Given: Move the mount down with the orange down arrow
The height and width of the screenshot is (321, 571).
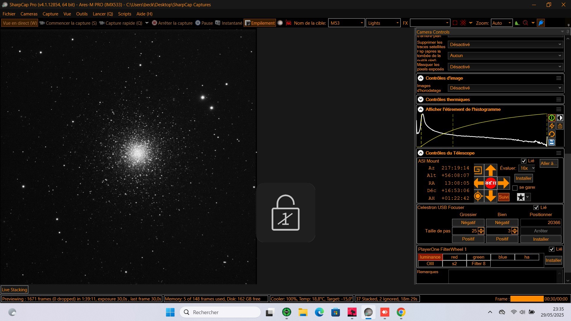Looking at the screenshot, I should coord(491,196).
